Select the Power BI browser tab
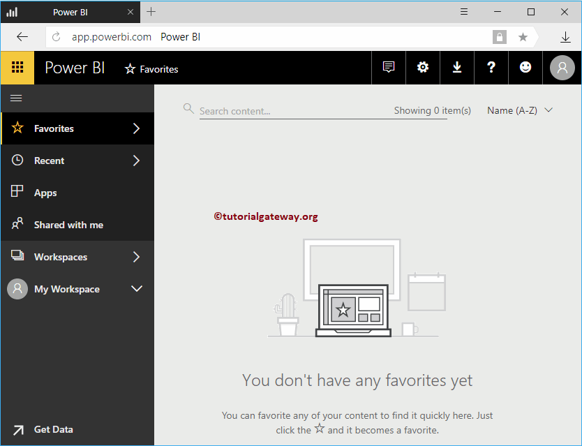Viewport: 582px width, 446px height. (x=70, y=12)
